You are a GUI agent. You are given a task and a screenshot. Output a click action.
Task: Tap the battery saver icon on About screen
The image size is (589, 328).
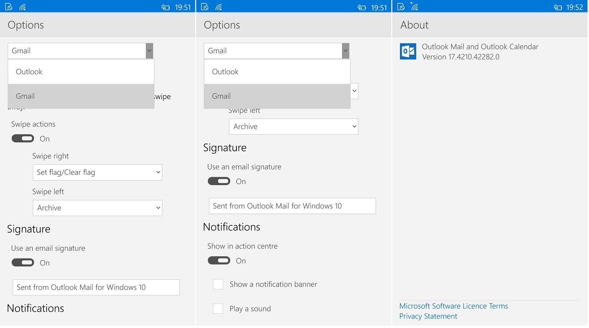tap(558, 7)
